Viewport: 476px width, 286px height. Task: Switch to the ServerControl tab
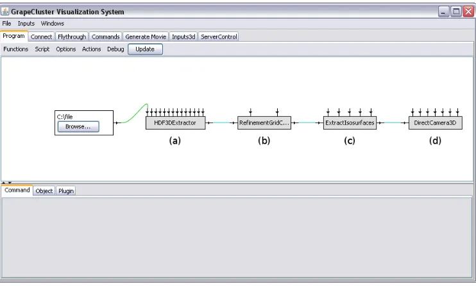pos(219,37)
